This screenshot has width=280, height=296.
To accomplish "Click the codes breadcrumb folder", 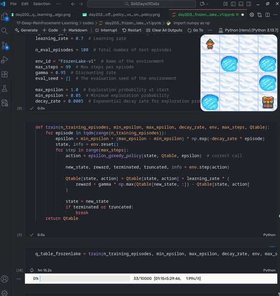I will coord(88,23).
